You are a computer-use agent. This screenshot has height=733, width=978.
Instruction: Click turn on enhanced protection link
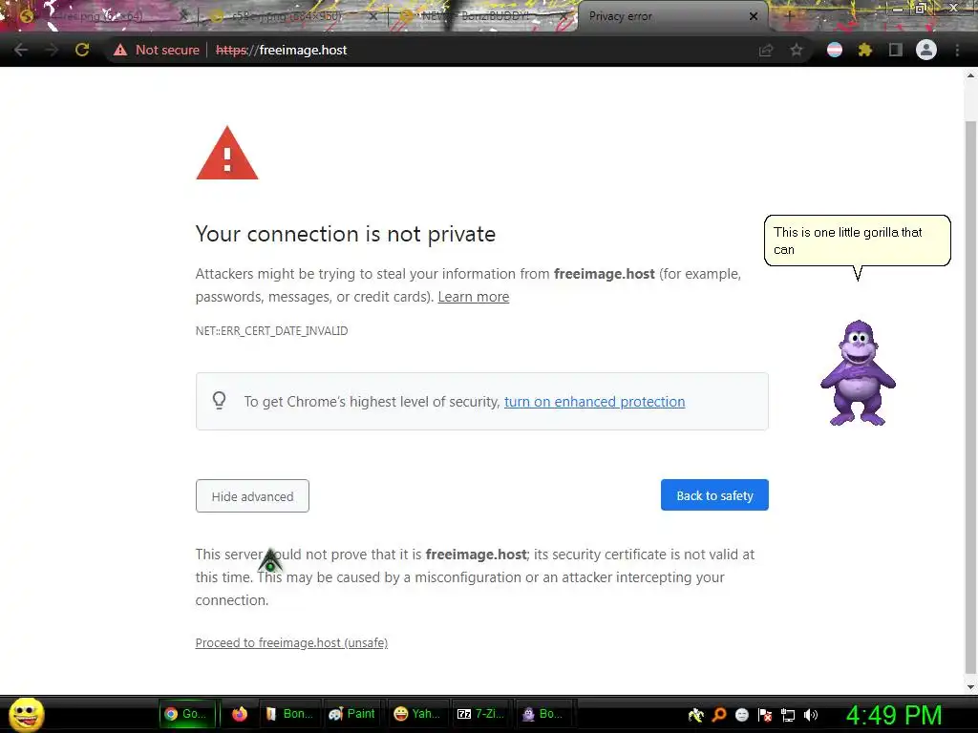[594, 402]
